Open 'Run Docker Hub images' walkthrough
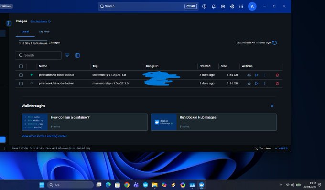 coord(214,122)
